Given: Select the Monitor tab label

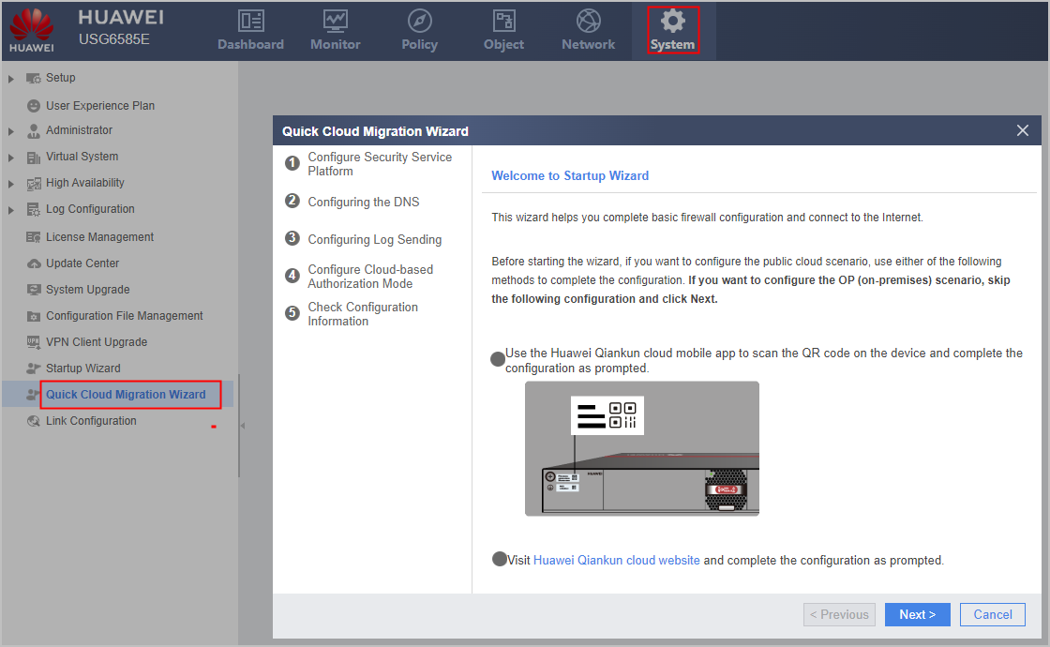Looking at the screenshot, I should [x=336, y=44].
